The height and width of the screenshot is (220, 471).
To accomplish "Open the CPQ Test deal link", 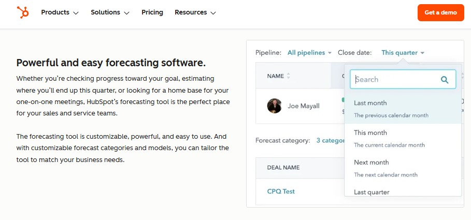I will 281,192.
